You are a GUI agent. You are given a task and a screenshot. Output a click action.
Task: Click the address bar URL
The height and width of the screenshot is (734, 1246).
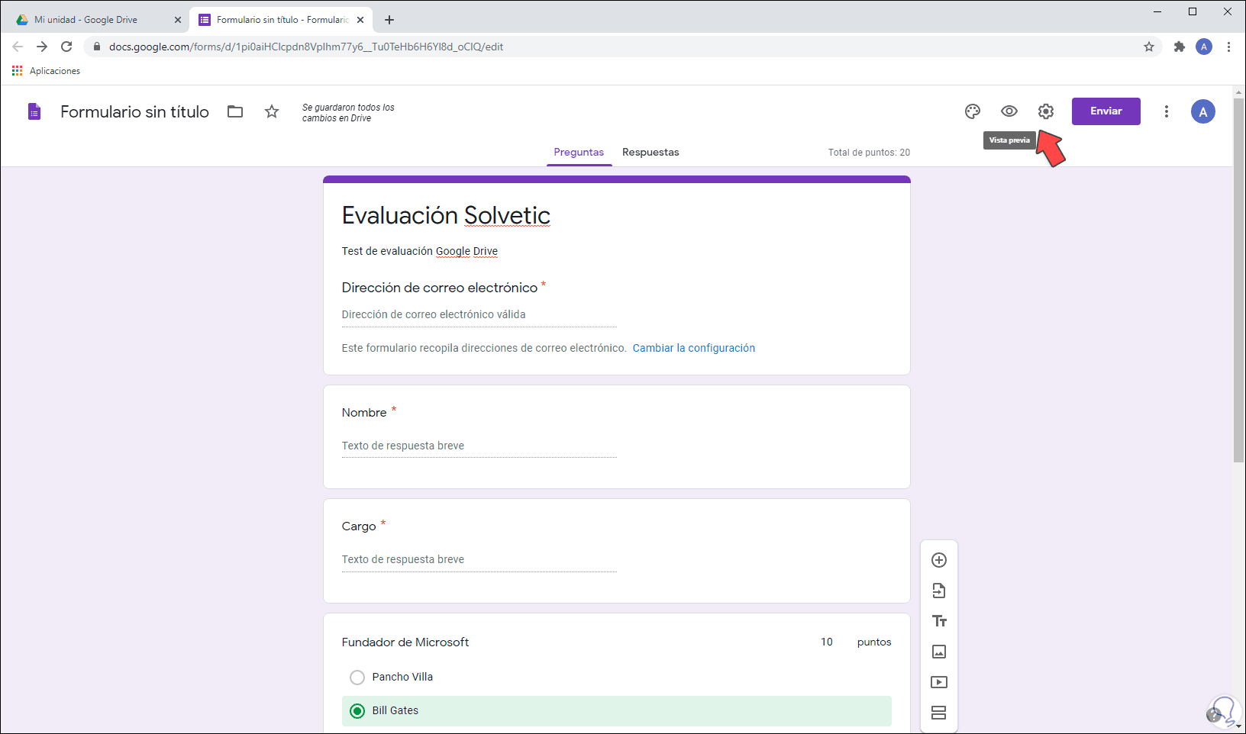[305, 47]
